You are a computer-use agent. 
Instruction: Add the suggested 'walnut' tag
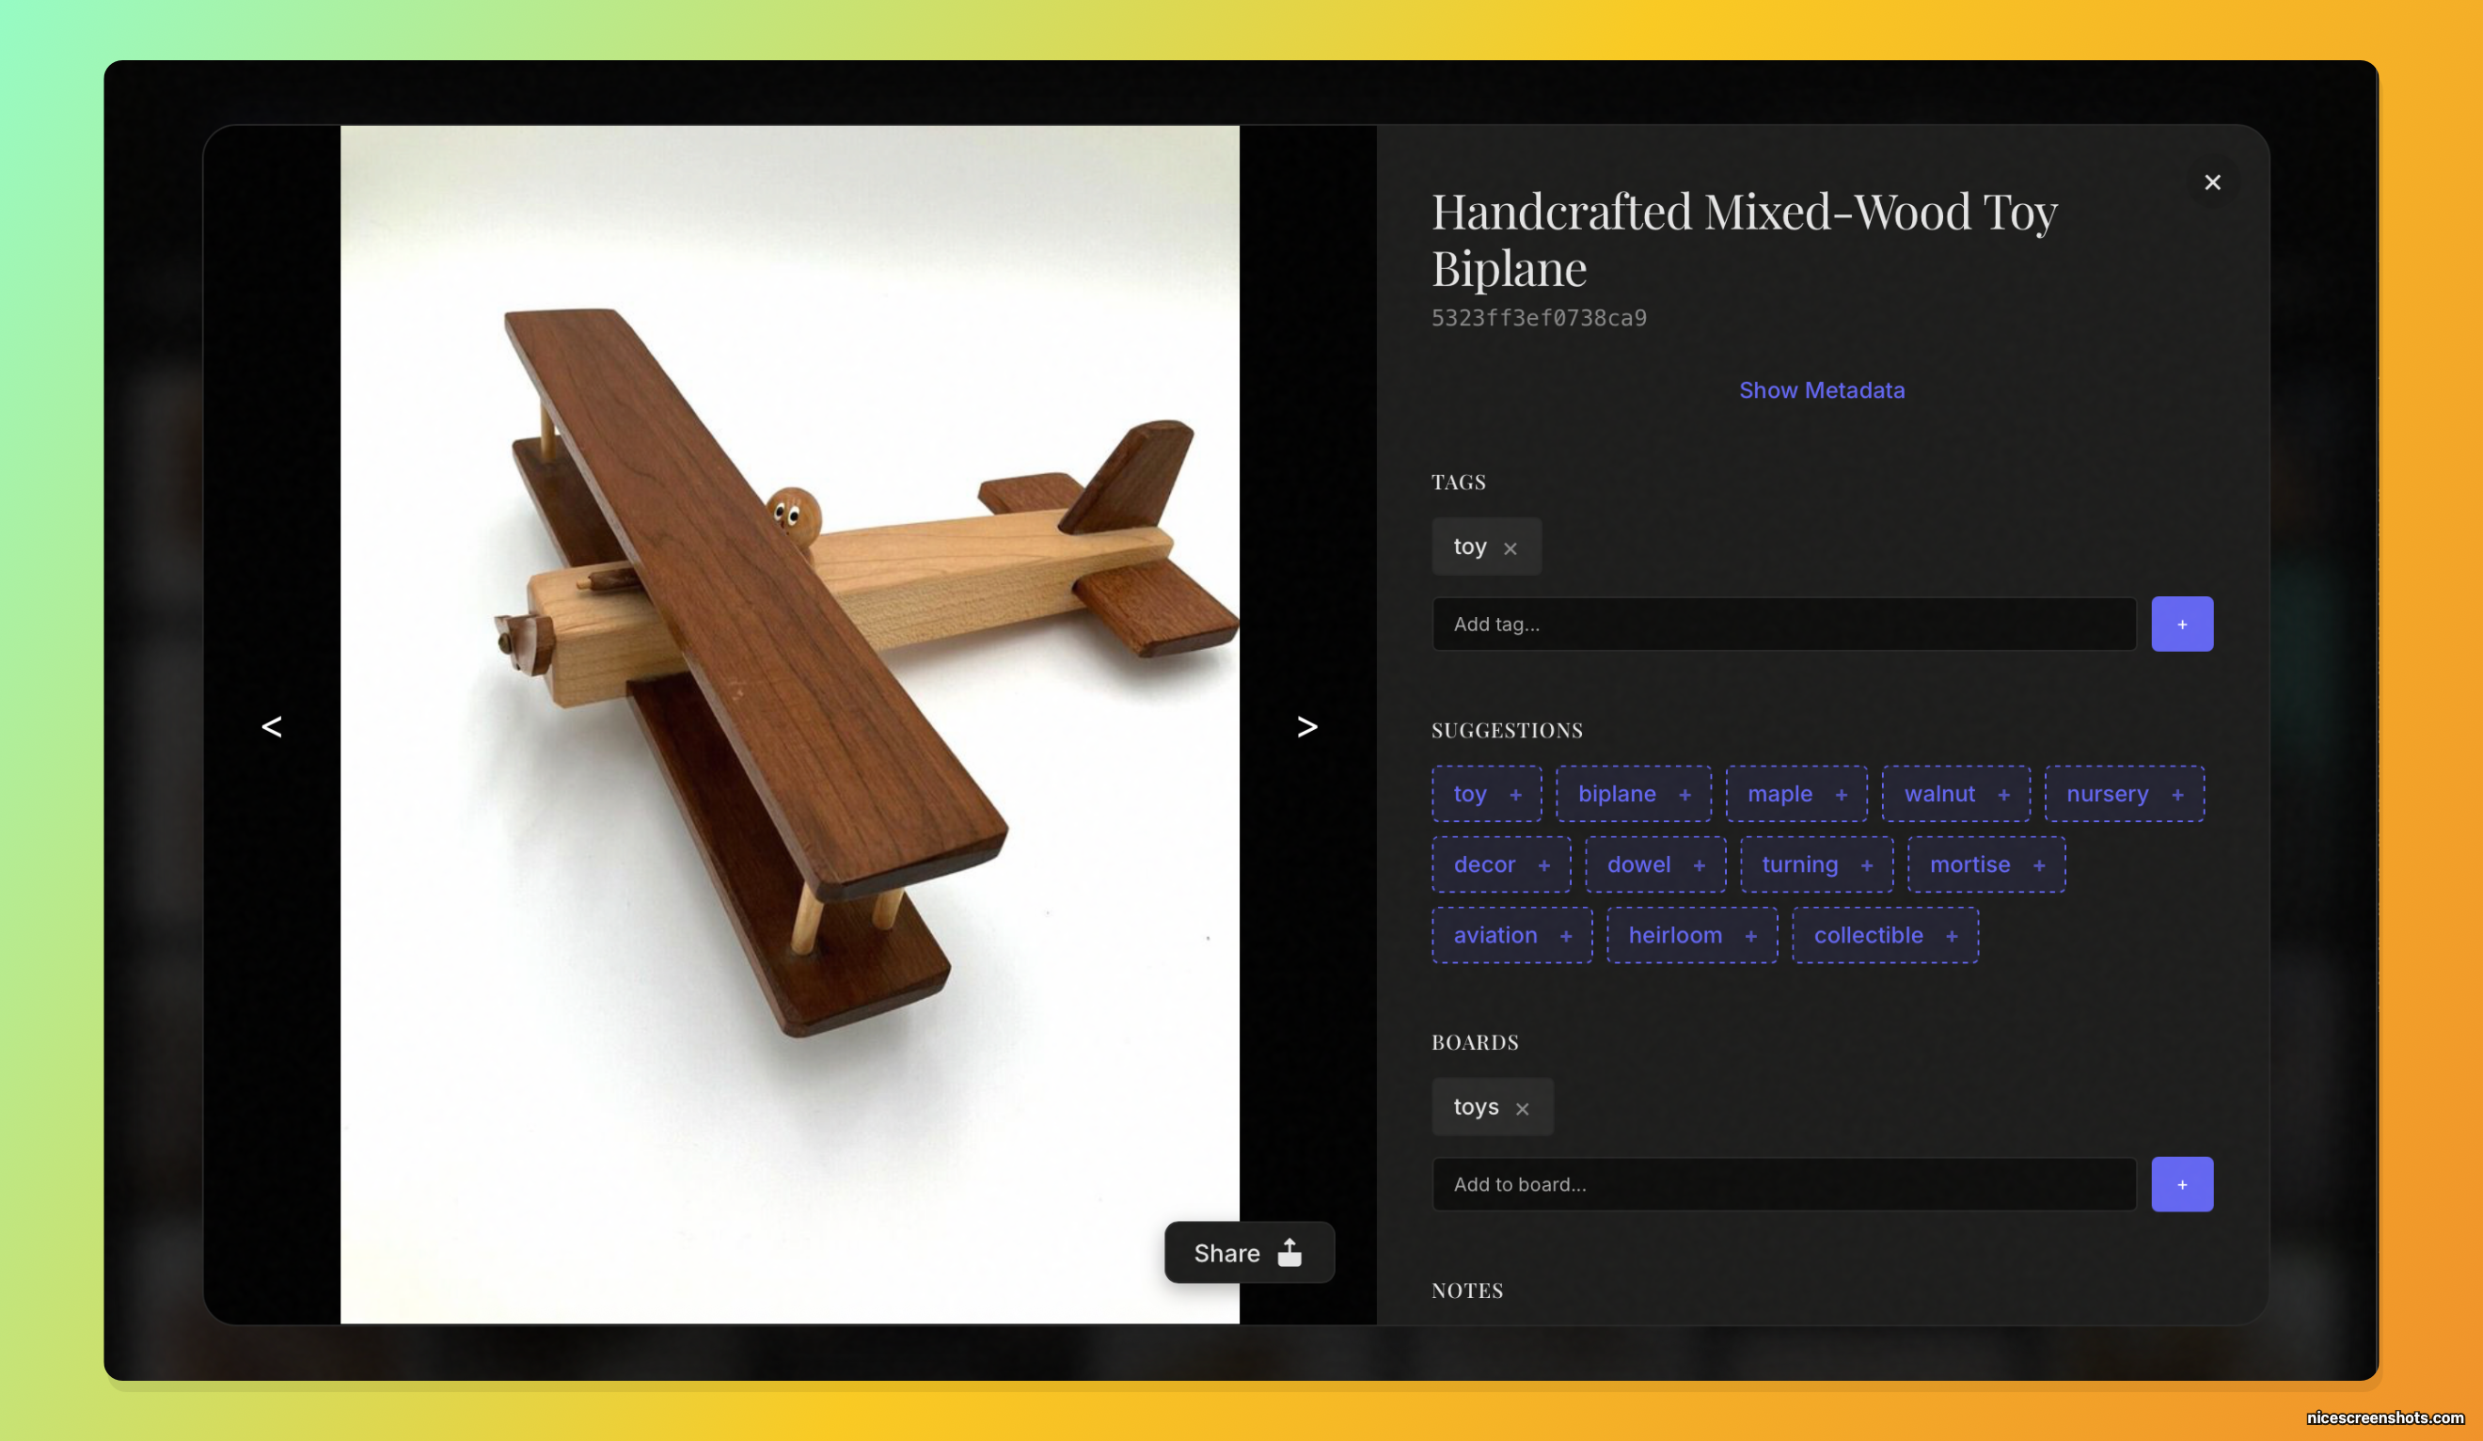click(1954, 795)
